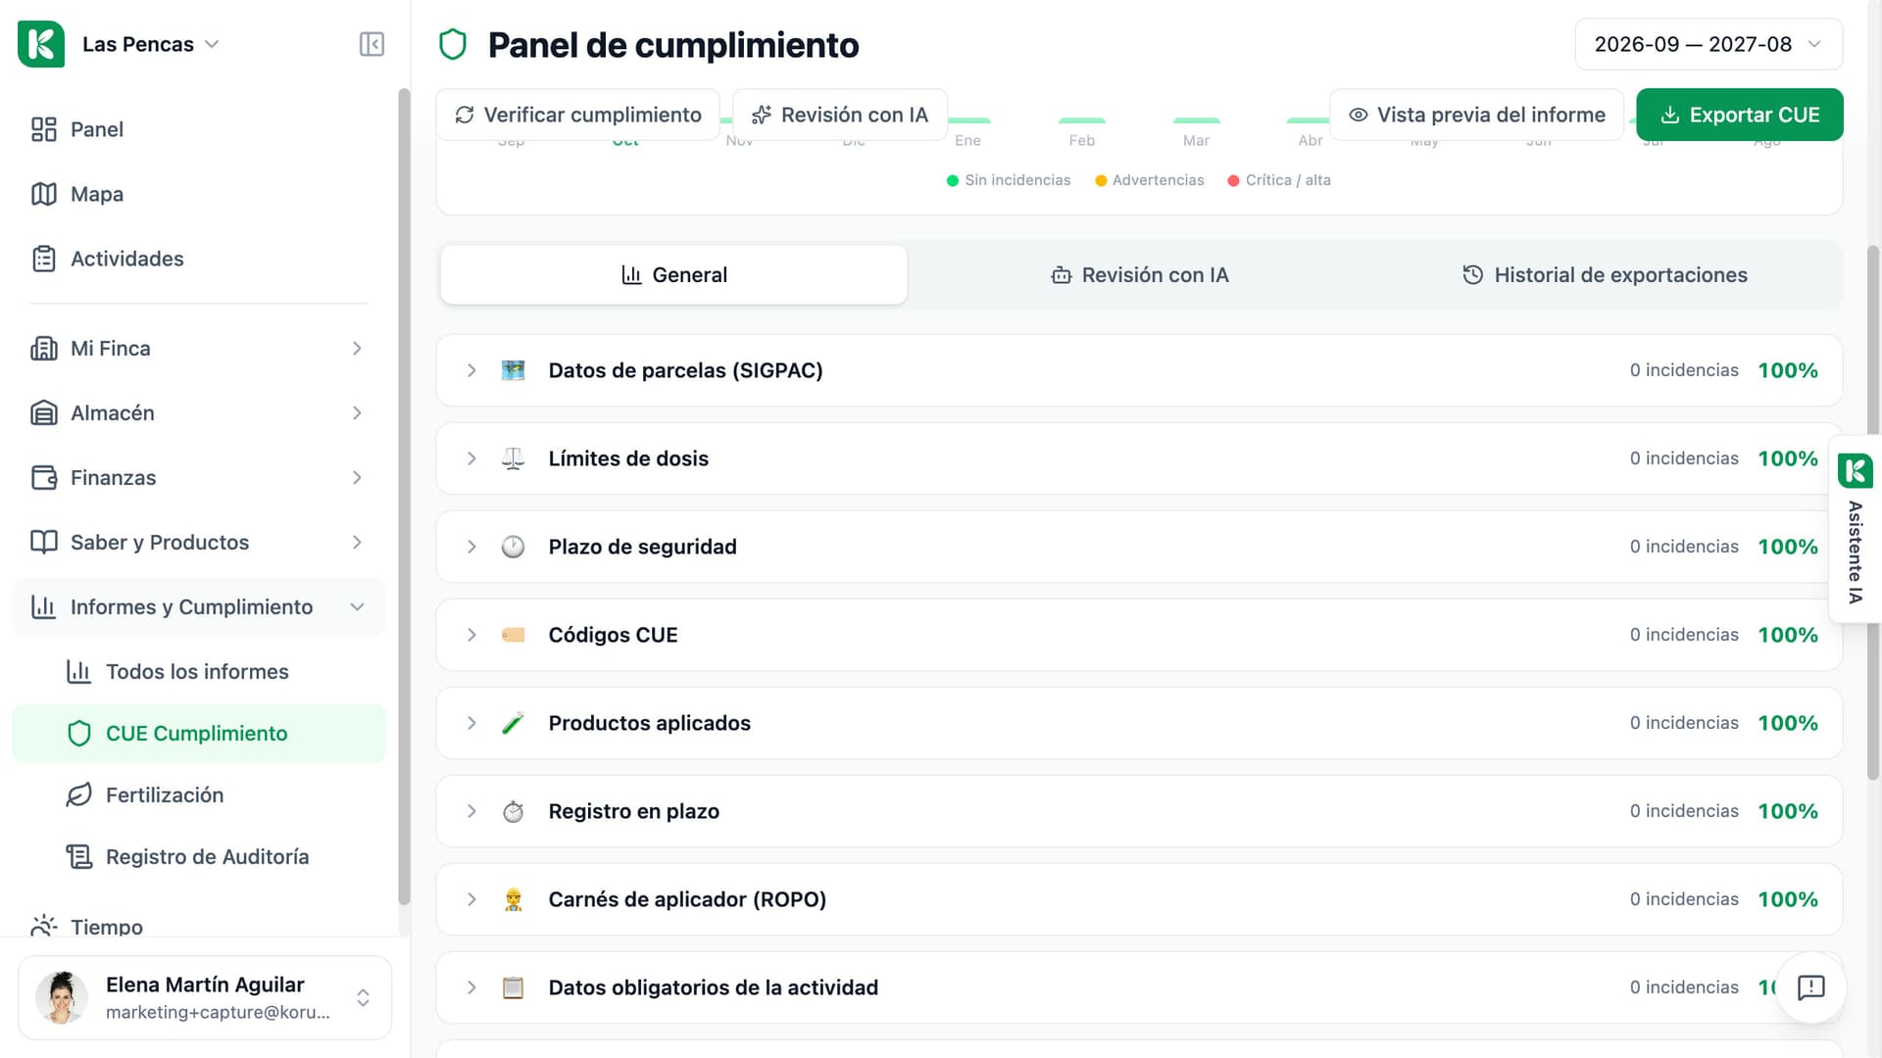1882x1058 pixels.
Task: Collapse the Informes y Cumplimiento chevron
Action: pos(357,607)
